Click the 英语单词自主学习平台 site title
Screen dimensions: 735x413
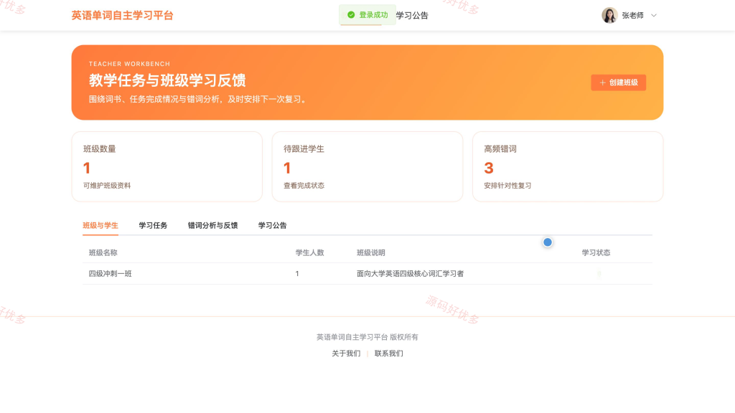(122, 16)
